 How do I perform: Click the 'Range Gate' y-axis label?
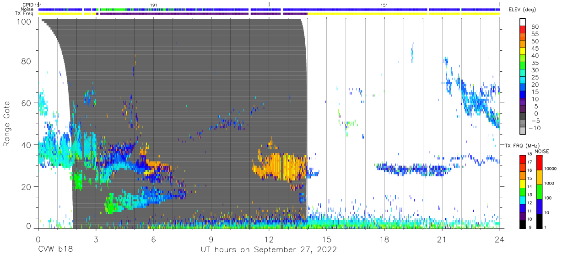pyautogui.click(x=7, y=124)
